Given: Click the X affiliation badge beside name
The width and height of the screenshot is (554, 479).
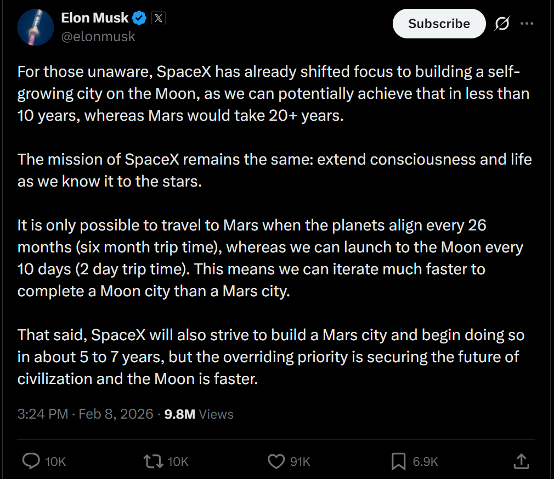Looking at the screenshot, I should click(x=158, y=18).
